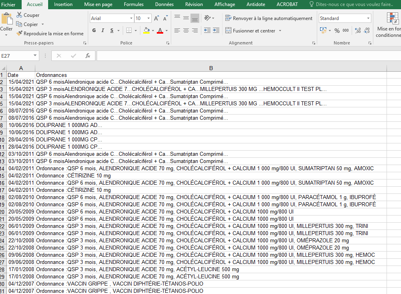Click the Coller clipboard icon
Viewport: 401px width, 294px height.
7,19
